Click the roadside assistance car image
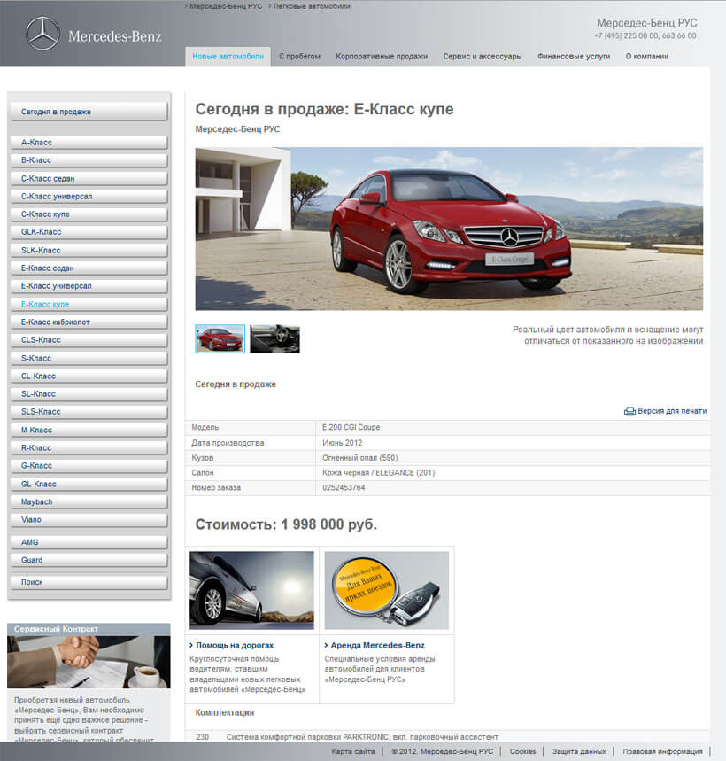726x761 pixels. (x=251, y=590)
